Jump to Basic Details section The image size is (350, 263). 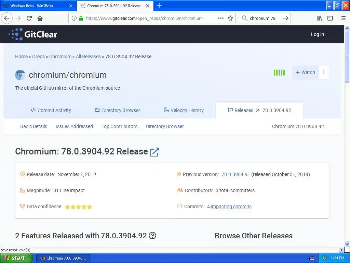pyautogui.click(x=34, y=126)
